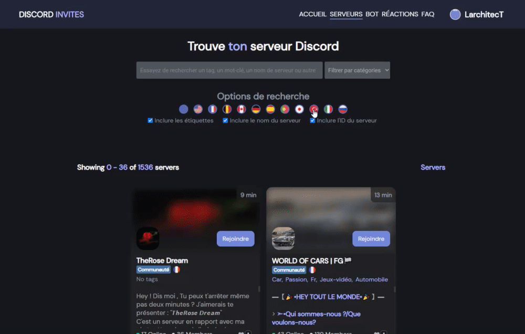Click 'No tags' text
This screenshot has height=334, width=525.
[147, 279]
